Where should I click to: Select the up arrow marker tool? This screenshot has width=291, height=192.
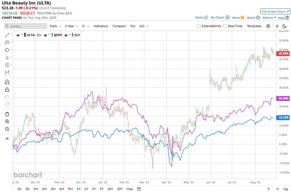[x=7, y=58]
